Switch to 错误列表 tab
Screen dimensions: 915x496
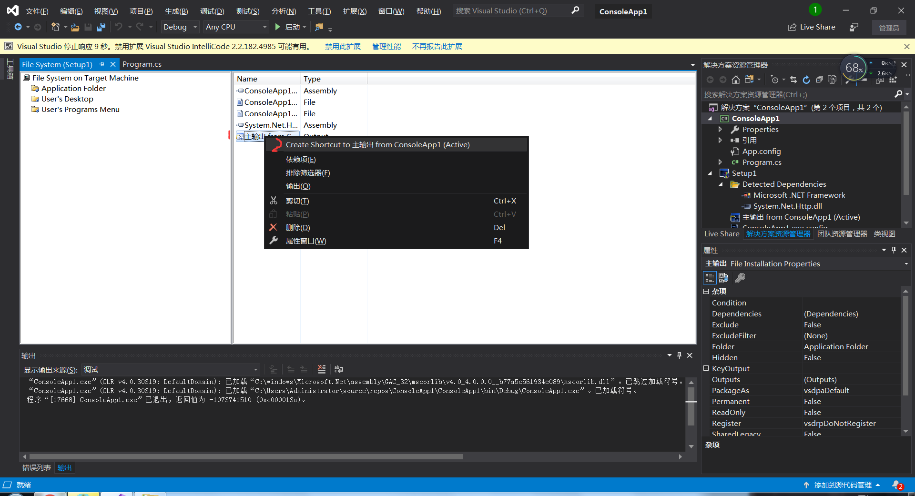(x=37, y=468)
